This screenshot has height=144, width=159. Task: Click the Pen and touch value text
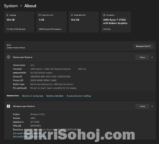tap(53, 88)
